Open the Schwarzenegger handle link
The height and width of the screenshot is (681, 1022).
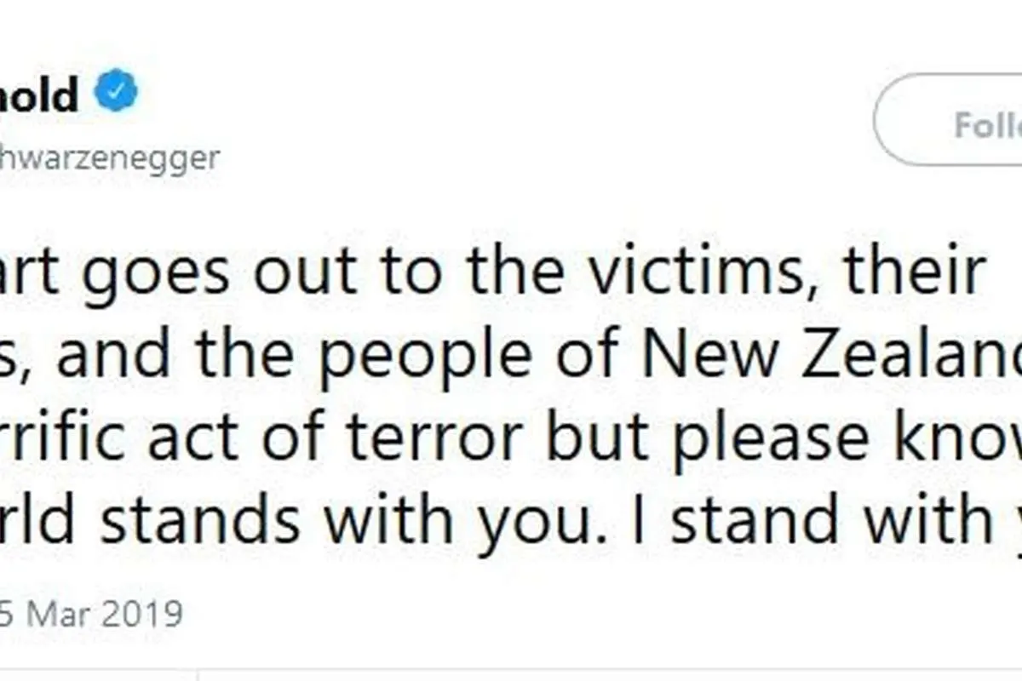(x=110, y=157)
